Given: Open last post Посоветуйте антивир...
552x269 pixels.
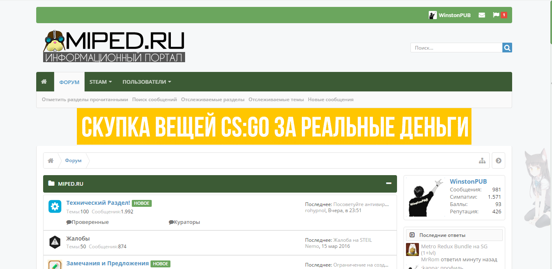Looking at the screenshot, I should click(361, 204).
